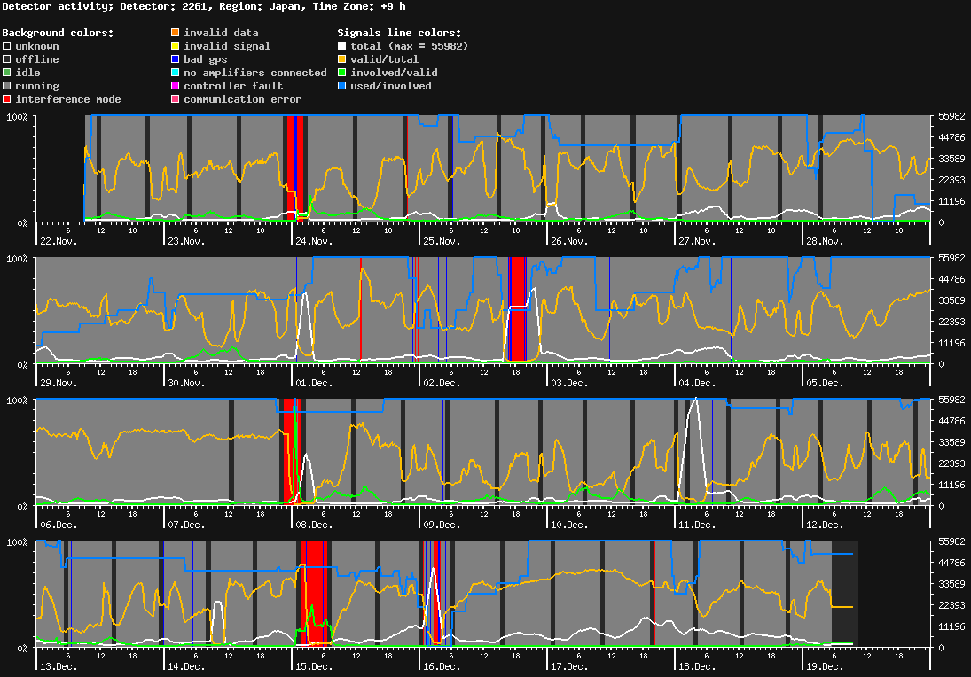
Task: Click the magenta controller fault swatch
Action: point(176,86)
